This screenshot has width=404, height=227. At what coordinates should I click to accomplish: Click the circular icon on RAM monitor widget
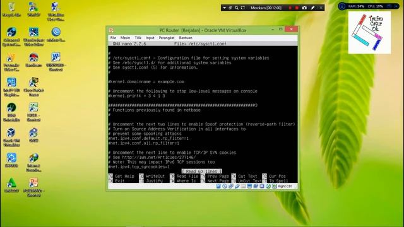(342, 6)
